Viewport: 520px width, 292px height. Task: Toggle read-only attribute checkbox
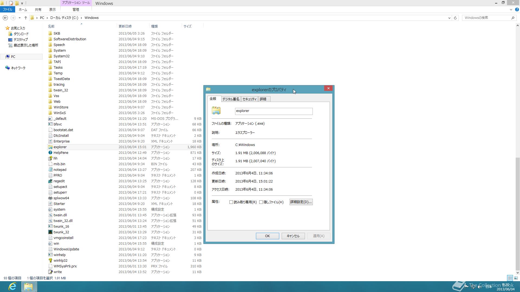click(231, 202)
